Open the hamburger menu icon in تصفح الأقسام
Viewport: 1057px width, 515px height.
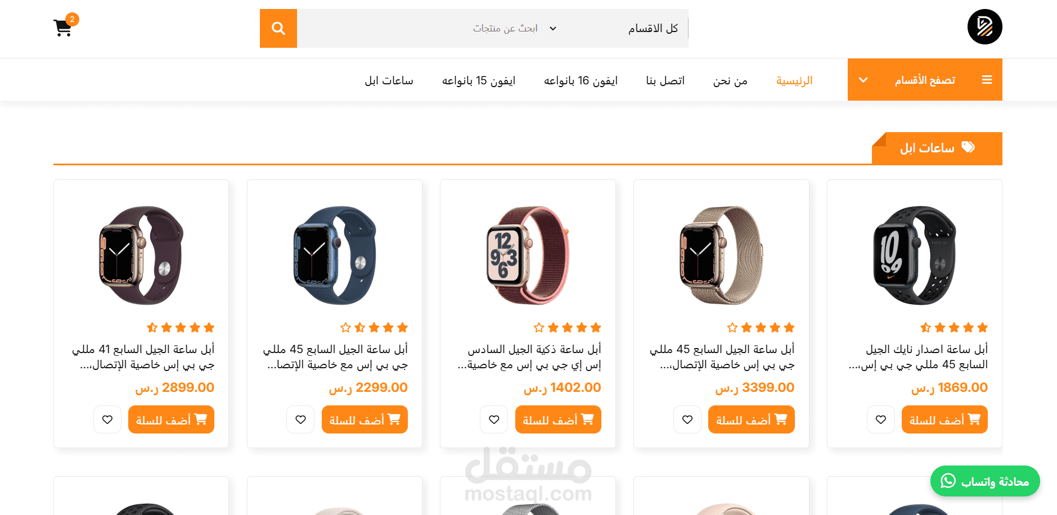pos(987,80)
